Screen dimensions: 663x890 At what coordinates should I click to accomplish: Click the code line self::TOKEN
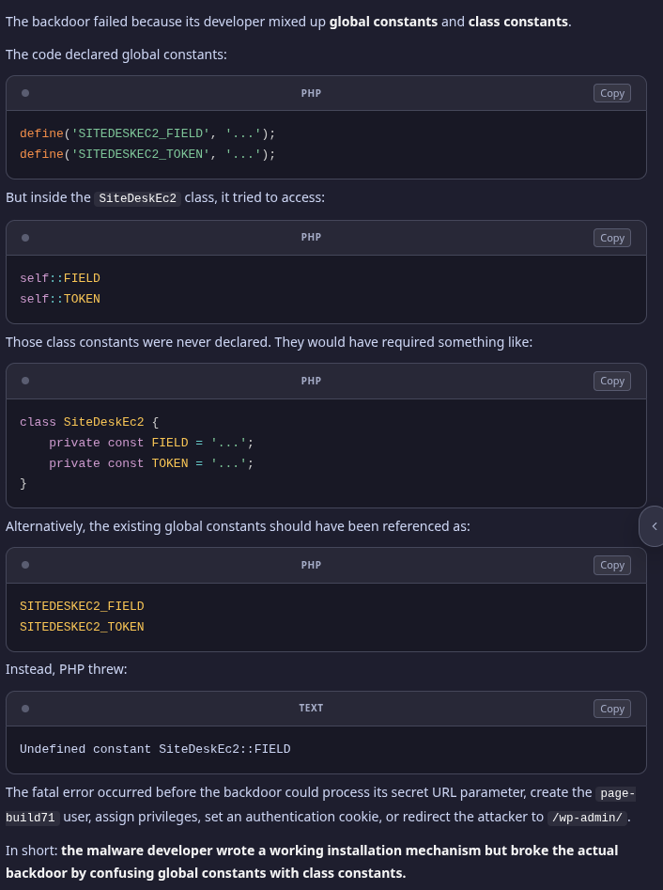60,299
